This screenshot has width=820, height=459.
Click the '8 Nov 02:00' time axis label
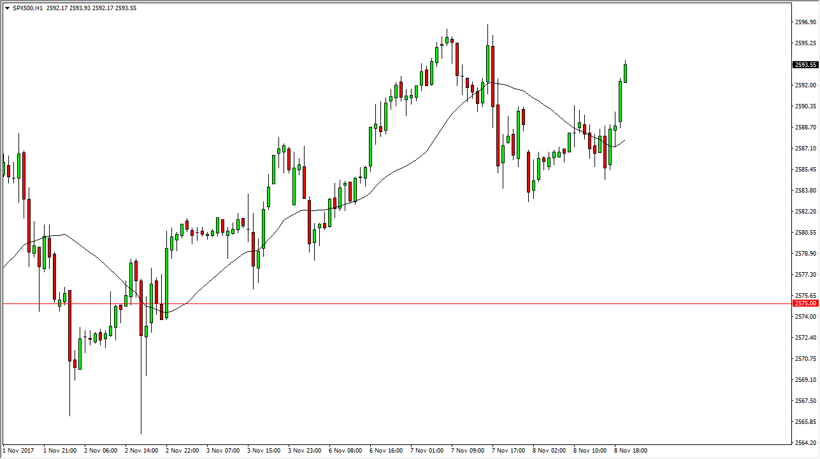[549, 451]
